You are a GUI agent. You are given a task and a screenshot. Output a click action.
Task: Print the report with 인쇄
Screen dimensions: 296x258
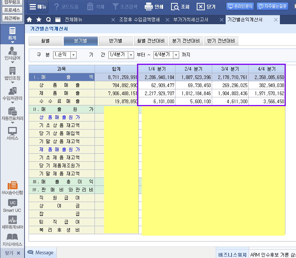154,7
